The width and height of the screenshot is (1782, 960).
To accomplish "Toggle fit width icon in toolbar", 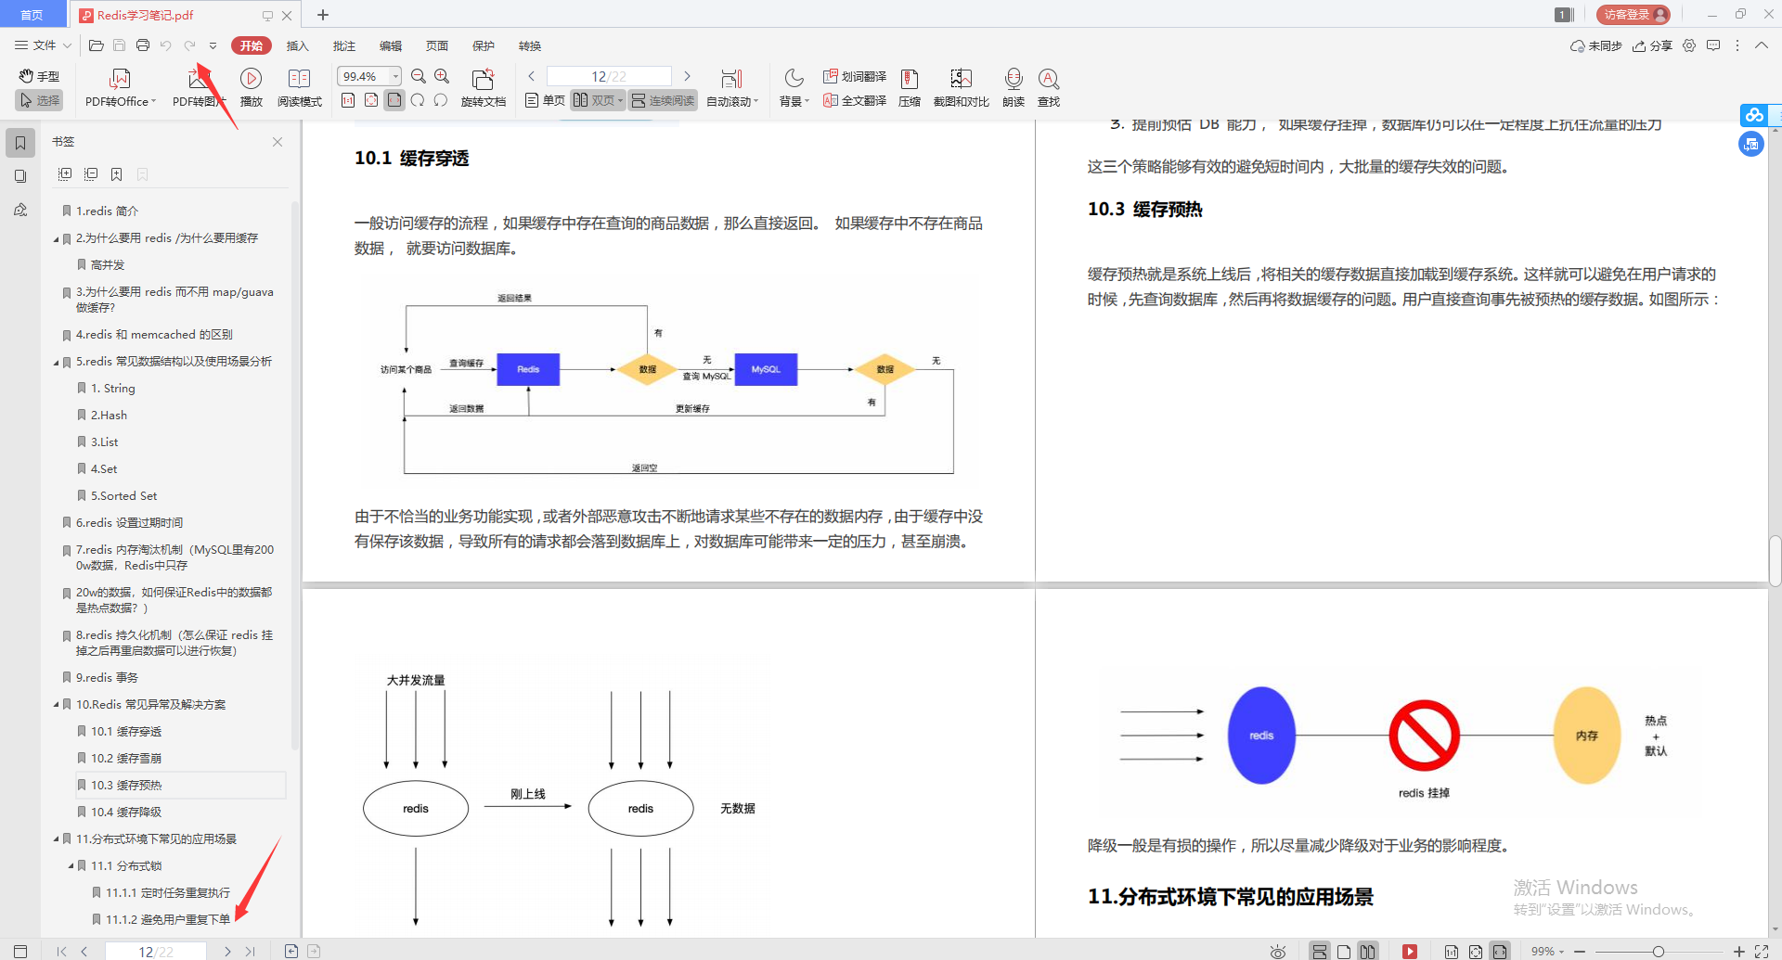I will point(394,100).
